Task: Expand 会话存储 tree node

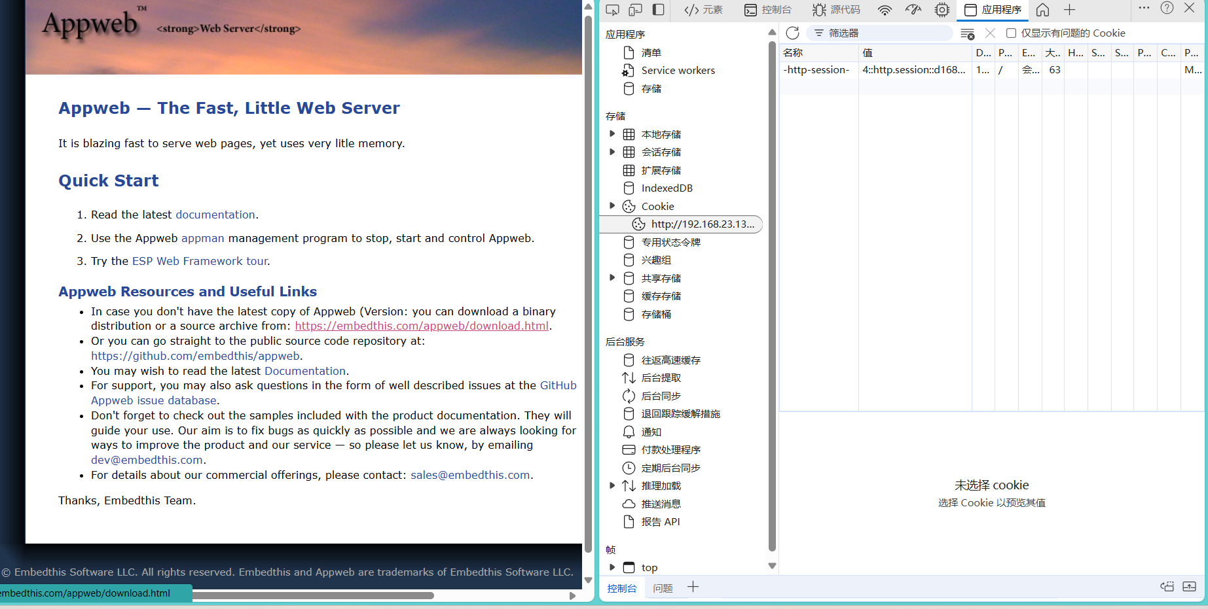Action: (x=612, y=152)
